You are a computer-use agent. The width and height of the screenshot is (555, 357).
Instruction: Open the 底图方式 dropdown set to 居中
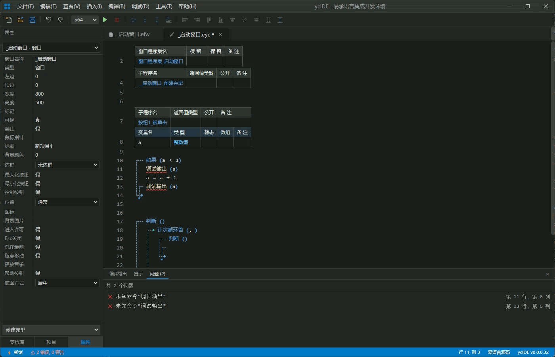point(67,283)
